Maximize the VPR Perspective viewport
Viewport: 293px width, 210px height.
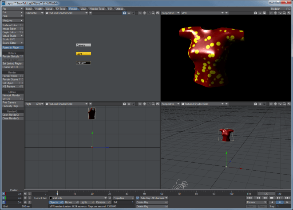(289, 13)
